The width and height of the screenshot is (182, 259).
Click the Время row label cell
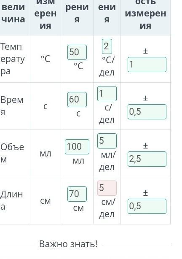14,106
